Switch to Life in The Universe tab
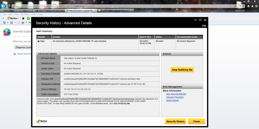Screen dimensions: 259x129 click(x=49, y=11)
